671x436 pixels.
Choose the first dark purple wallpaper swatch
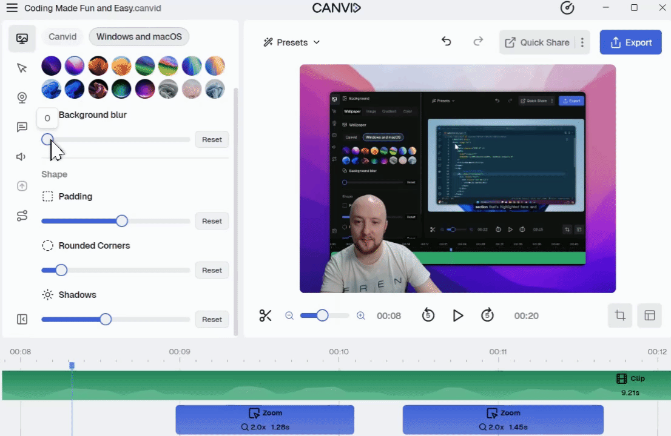tap(52, 66)
